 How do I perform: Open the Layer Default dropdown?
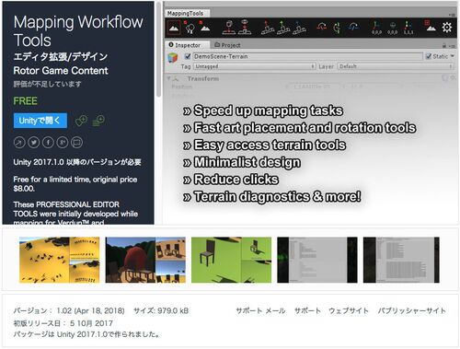(x=396, y=66)
